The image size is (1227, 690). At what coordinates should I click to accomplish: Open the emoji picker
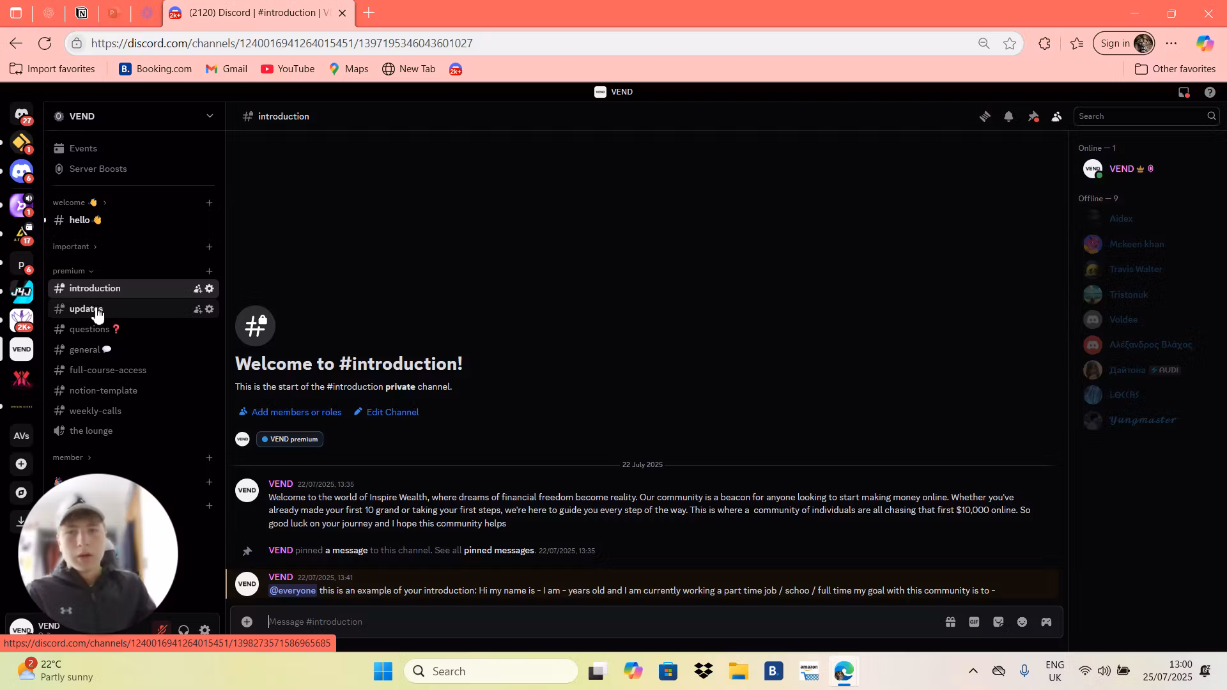(x=1022, y=622)
